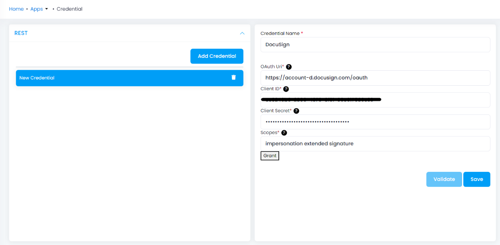
Task: Focus the OAuth Uri input field
Action: tap(375, 77)
